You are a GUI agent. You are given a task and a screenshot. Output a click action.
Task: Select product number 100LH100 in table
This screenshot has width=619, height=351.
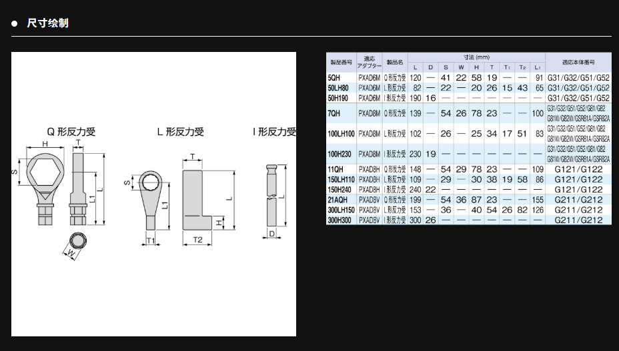point(342,133)
